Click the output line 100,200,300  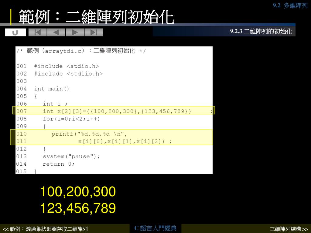pos(78,192)
